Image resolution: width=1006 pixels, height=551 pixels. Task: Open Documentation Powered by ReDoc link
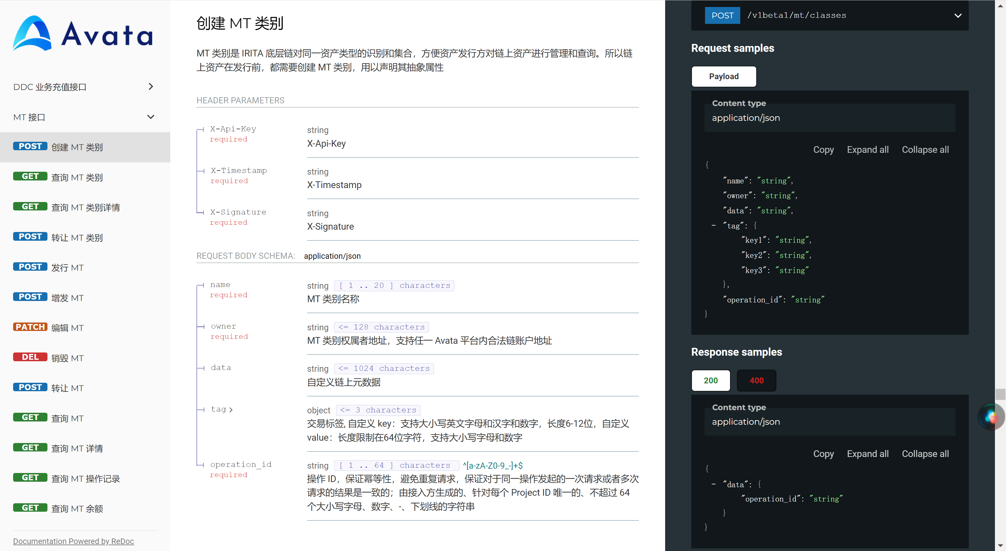(73, 541)
